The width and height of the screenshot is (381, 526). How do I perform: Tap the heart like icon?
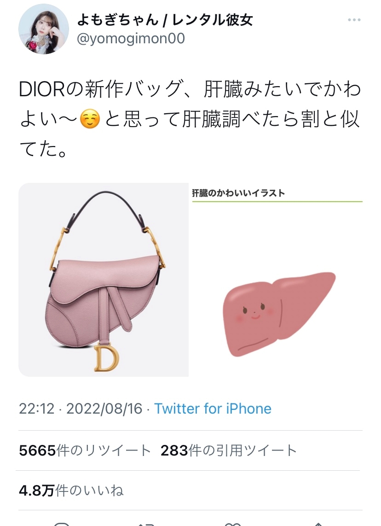tap(232, 524)
